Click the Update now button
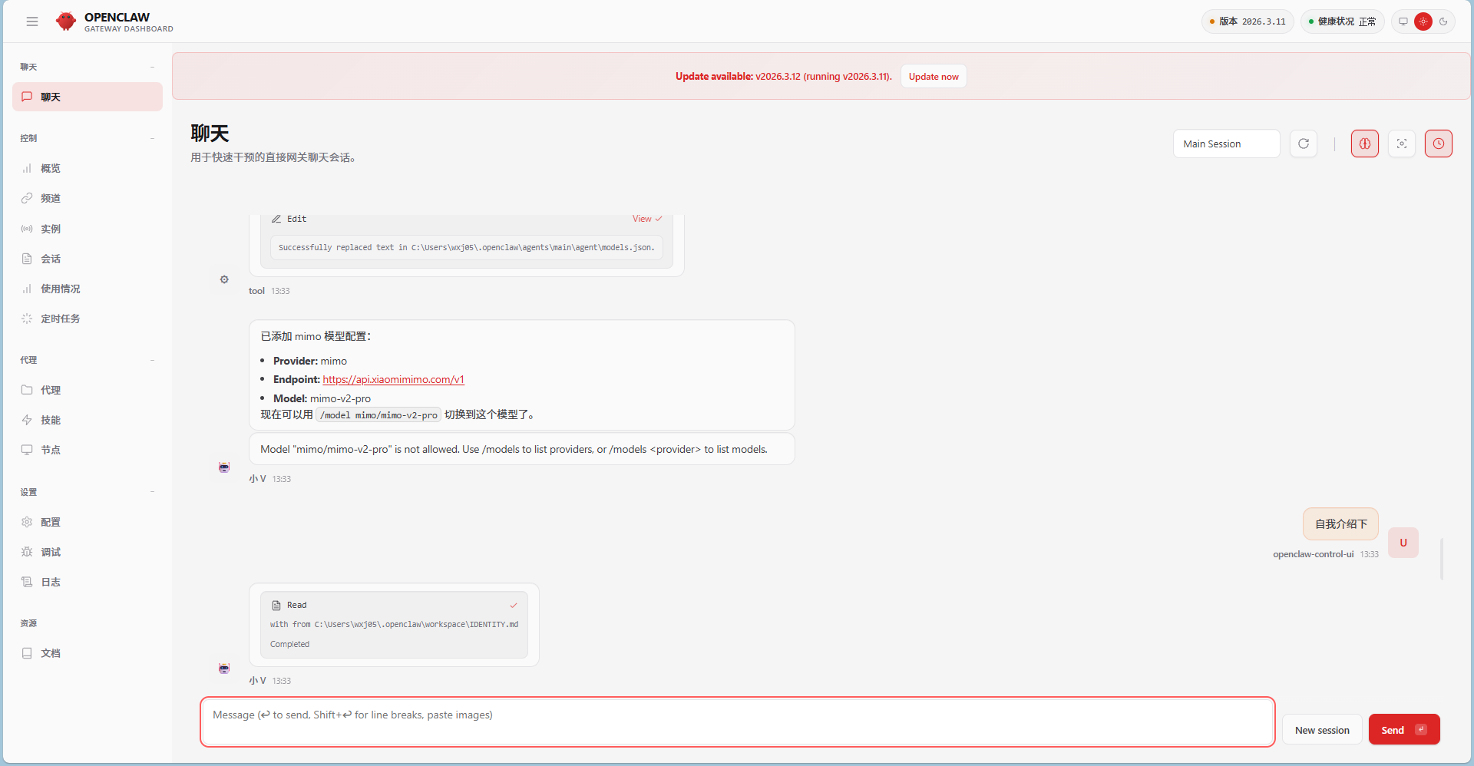The image size is (1474, 766). pos(934,77)
